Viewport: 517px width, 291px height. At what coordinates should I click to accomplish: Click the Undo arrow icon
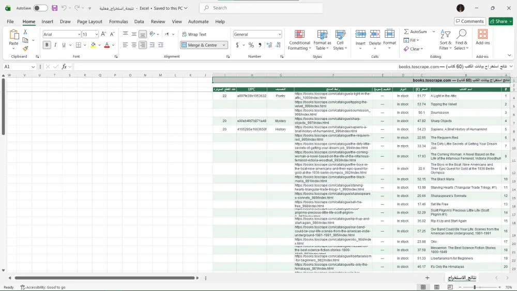[x=64, y=8]
